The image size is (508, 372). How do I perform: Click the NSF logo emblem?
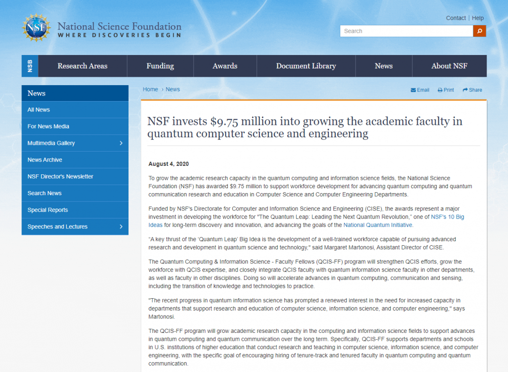(36, 28)
